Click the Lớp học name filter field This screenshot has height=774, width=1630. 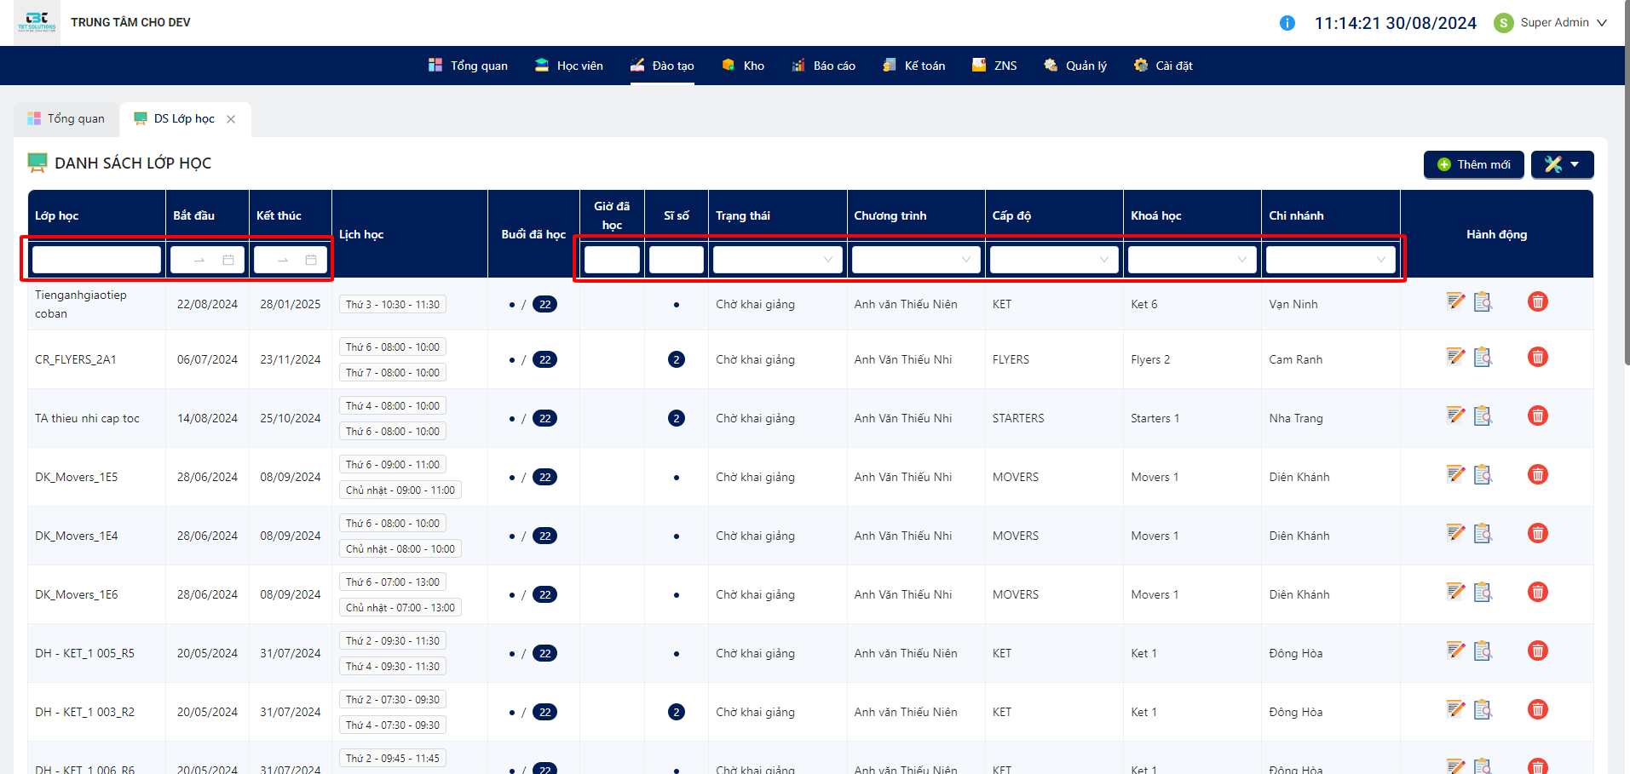(x=96, y=260)
